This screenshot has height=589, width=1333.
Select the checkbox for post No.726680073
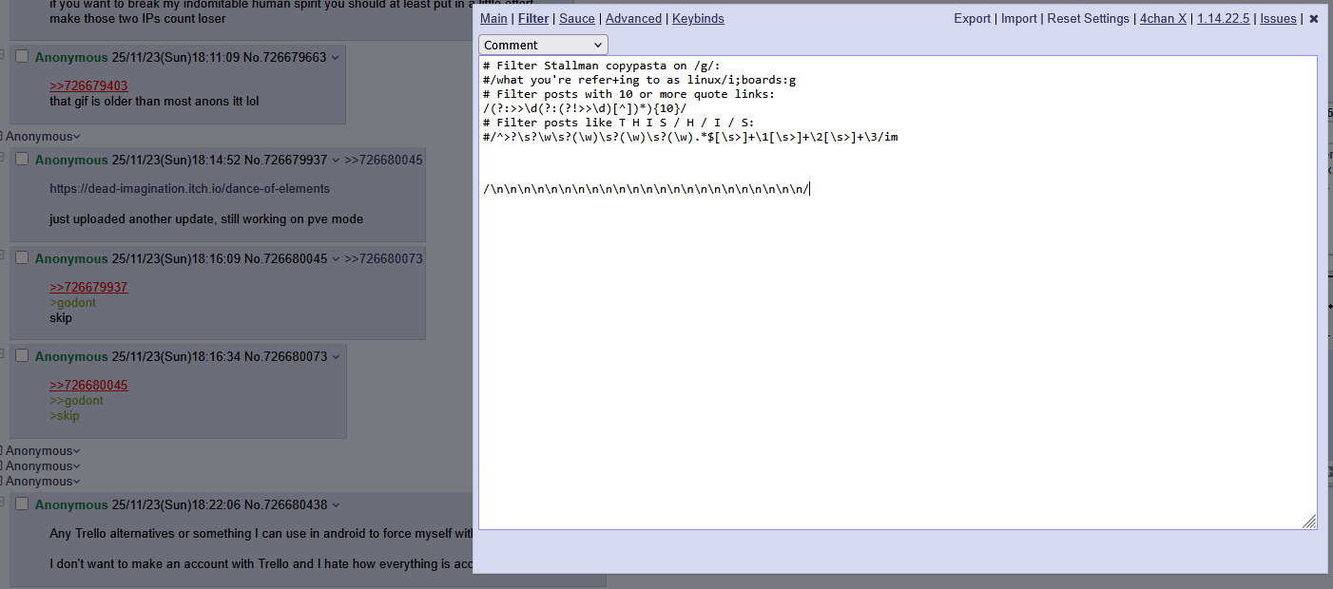pos(23,356)
